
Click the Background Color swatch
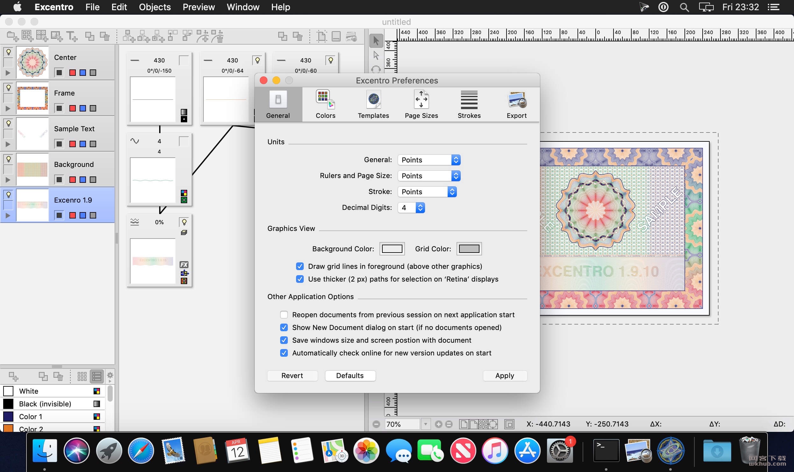pyautogui.click(x=392, y=249)
